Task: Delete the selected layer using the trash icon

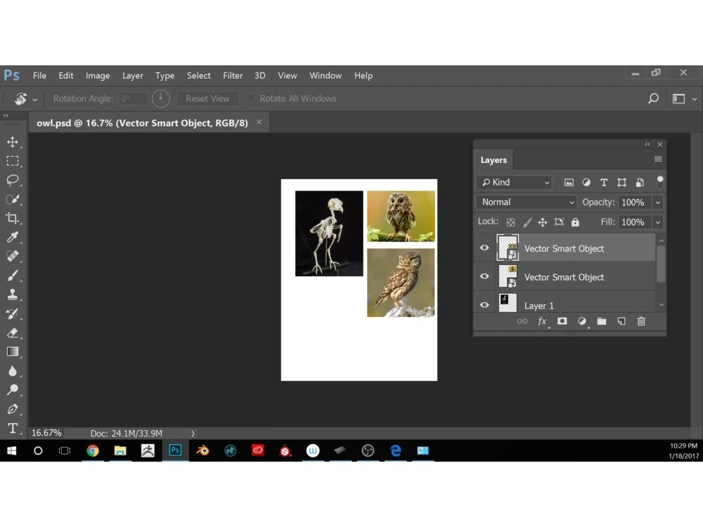Action: point(641,321)
